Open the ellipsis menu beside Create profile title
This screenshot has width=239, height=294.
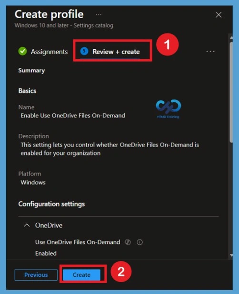(99, 15)
